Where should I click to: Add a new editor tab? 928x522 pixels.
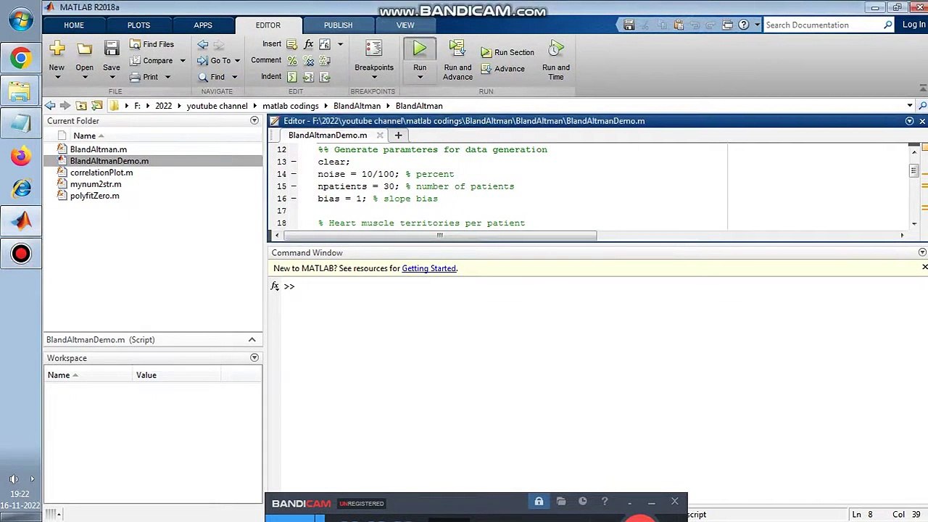click(x=398, y=136)
